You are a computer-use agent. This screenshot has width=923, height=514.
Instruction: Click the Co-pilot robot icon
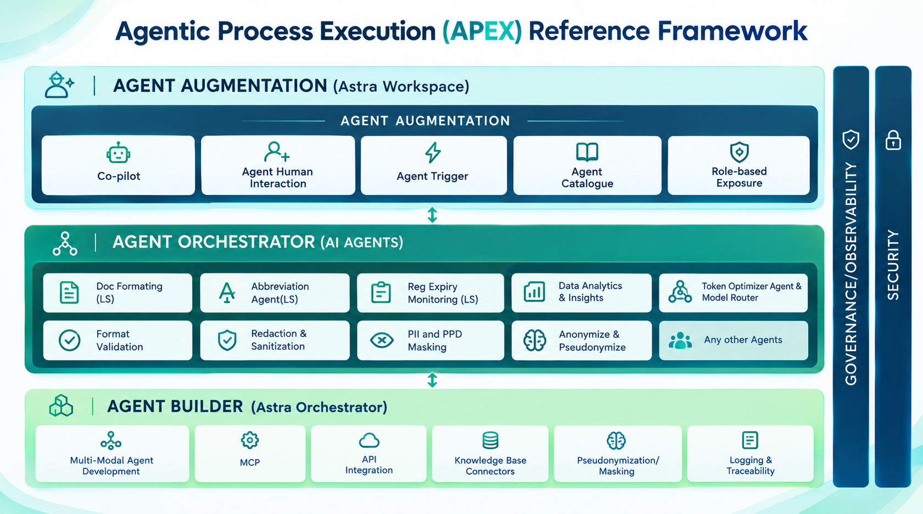(x=118, y=153)
